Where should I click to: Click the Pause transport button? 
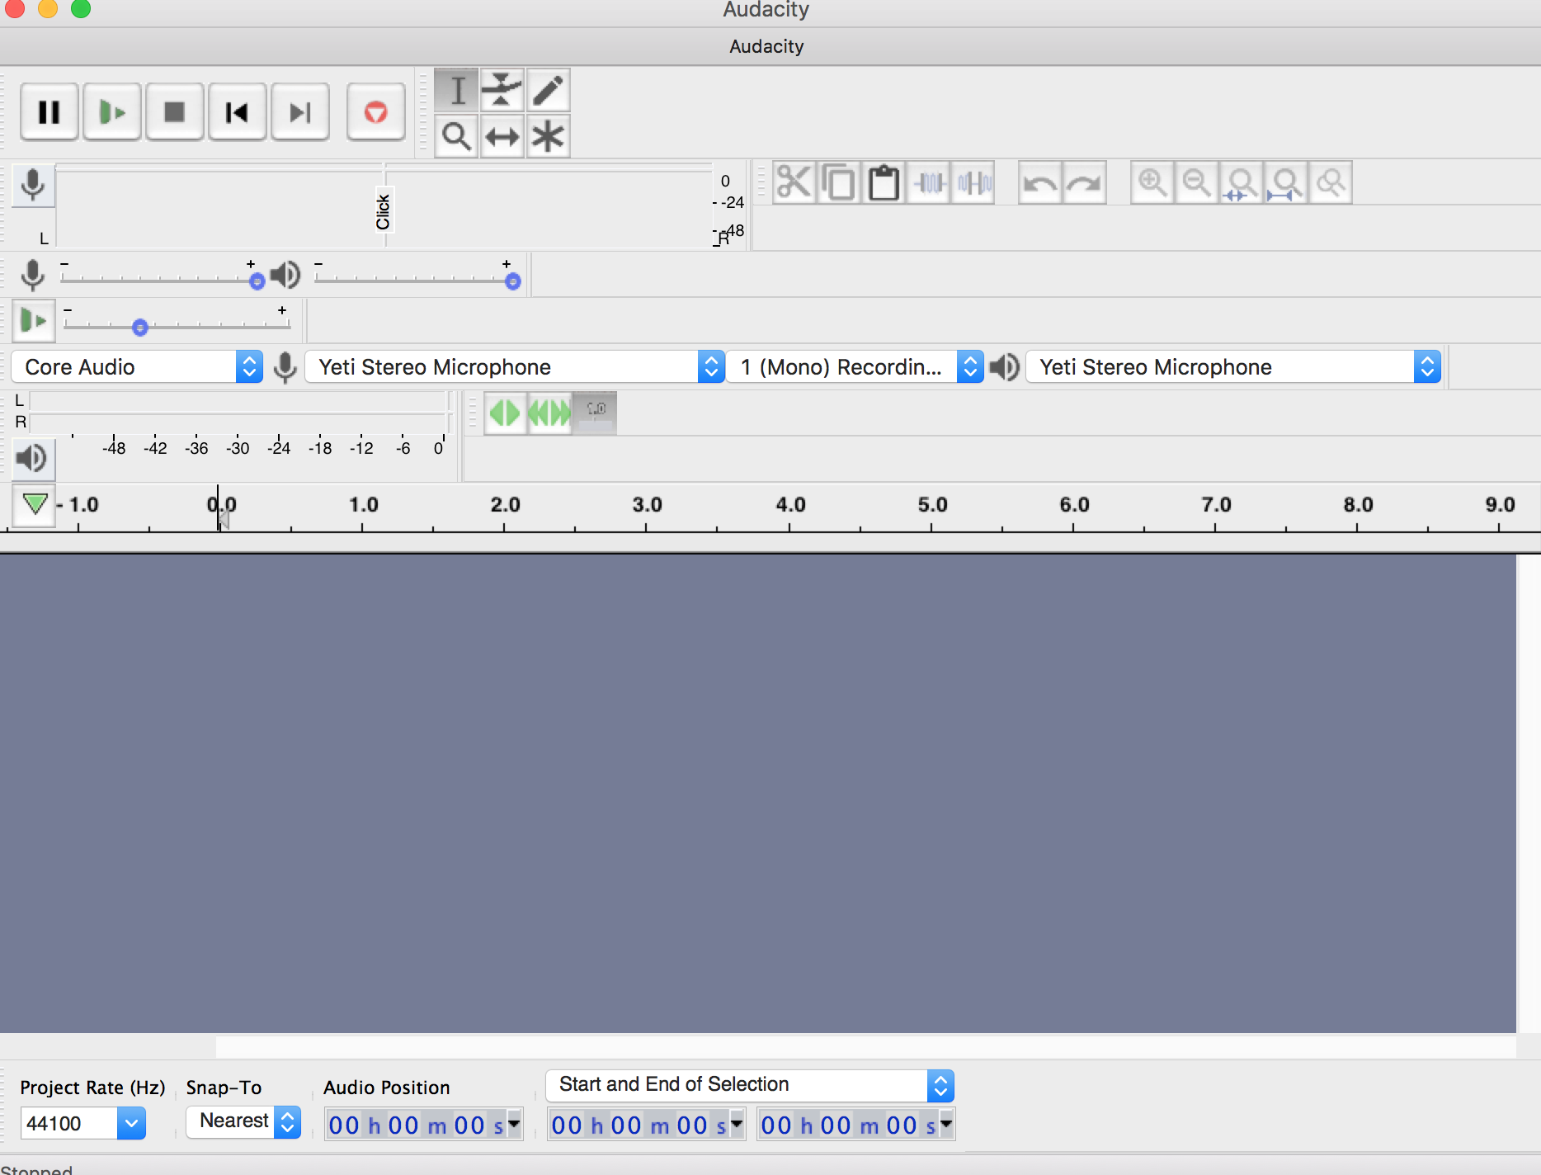click(49, 111)
